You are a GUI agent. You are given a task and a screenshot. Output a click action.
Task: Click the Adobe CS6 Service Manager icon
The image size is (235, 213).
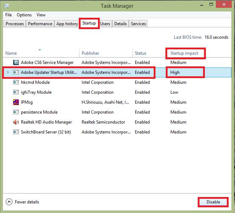click(x=16, y=62)
